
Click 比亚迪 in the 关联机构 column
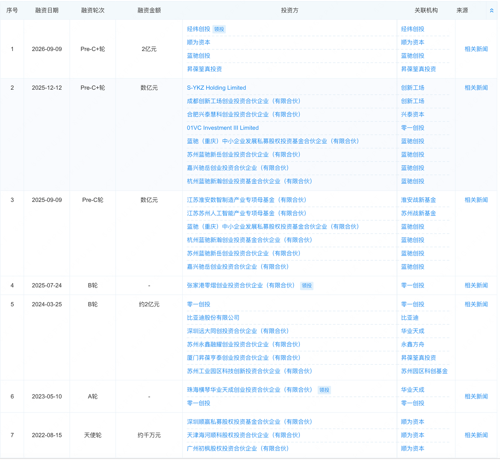coord(410,318)
